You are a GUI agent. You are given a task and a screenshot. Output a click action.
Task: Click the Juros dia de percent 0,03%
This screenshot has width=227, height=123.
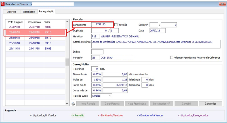pyautogui.click(x=96, y=85)
